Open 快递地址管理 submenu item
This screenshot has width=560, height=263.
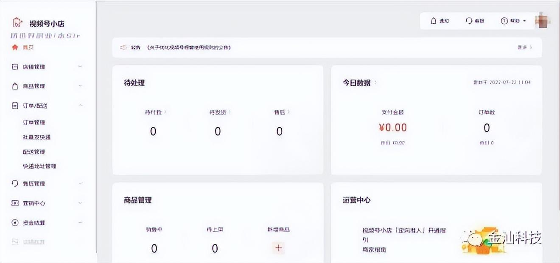pos(39,166)
